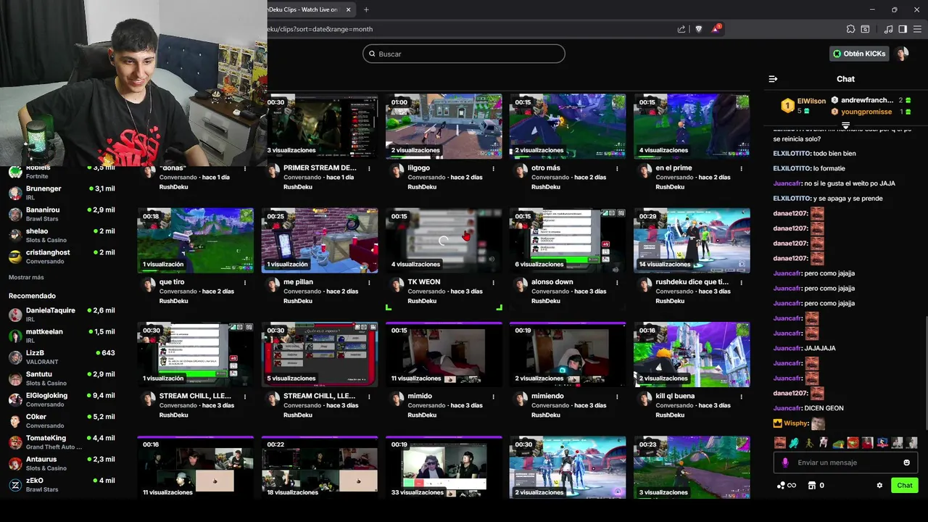Image resolution: width=928 pixels, height=522 pixels.
Task: Click the Chat panel header title
Action: [x=845, y=79]
